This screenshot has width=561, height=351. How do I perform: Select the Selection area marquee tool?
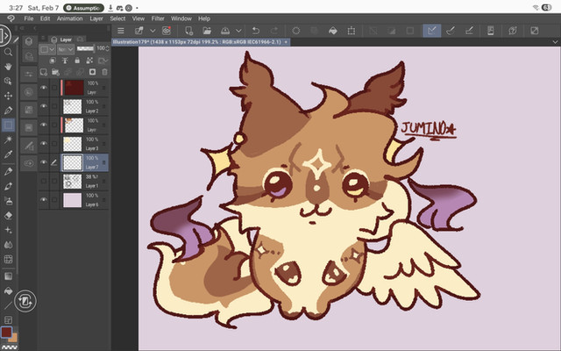[8, 125]
